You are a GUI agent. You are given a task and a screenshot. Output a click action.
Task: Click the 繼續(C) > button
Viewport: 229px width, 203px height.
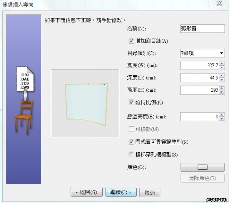pyautogui.click(x=121, y=192)
